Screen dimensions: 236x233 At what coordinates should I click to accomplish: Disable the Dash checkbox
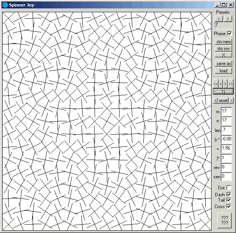click(x=229, y=194)
